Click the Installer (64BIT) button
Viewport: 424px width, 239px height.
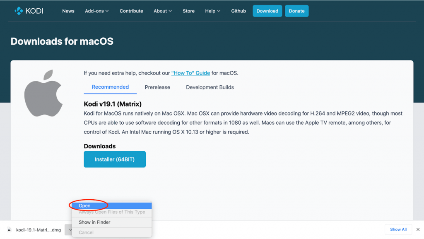pos(115,159)
